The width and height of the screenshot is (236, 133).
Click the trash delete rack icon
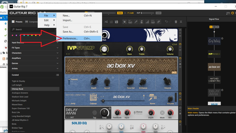pos(176,22)
